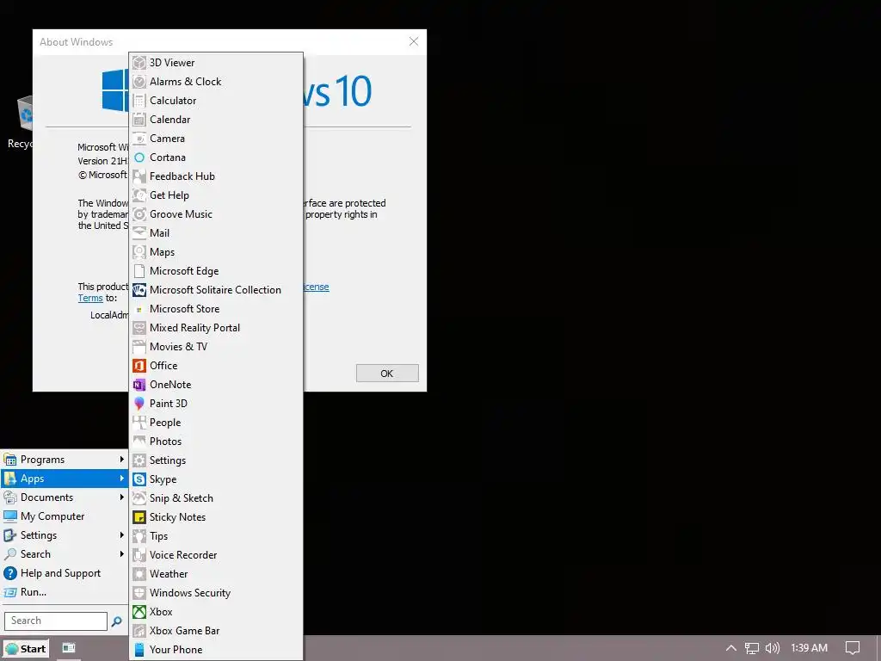Expand the Documents submenu arrow
The height and width of the screenshot is (661, 881).
[121, 497]
